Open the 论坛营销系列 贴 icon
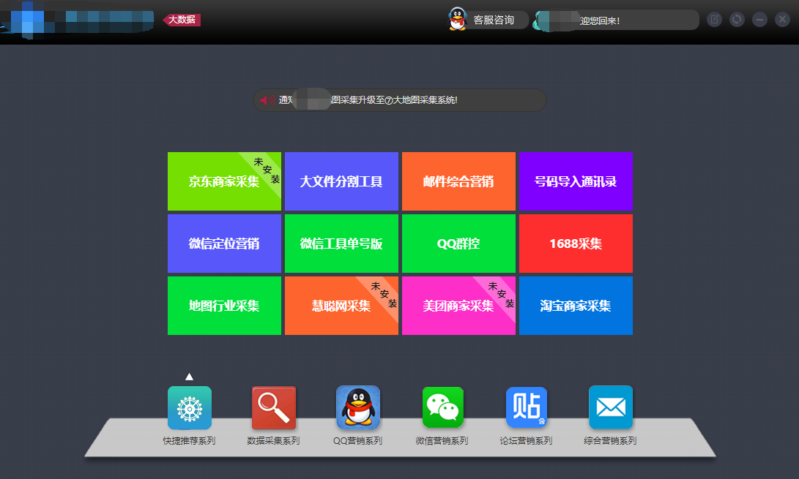 coord(527,407)
